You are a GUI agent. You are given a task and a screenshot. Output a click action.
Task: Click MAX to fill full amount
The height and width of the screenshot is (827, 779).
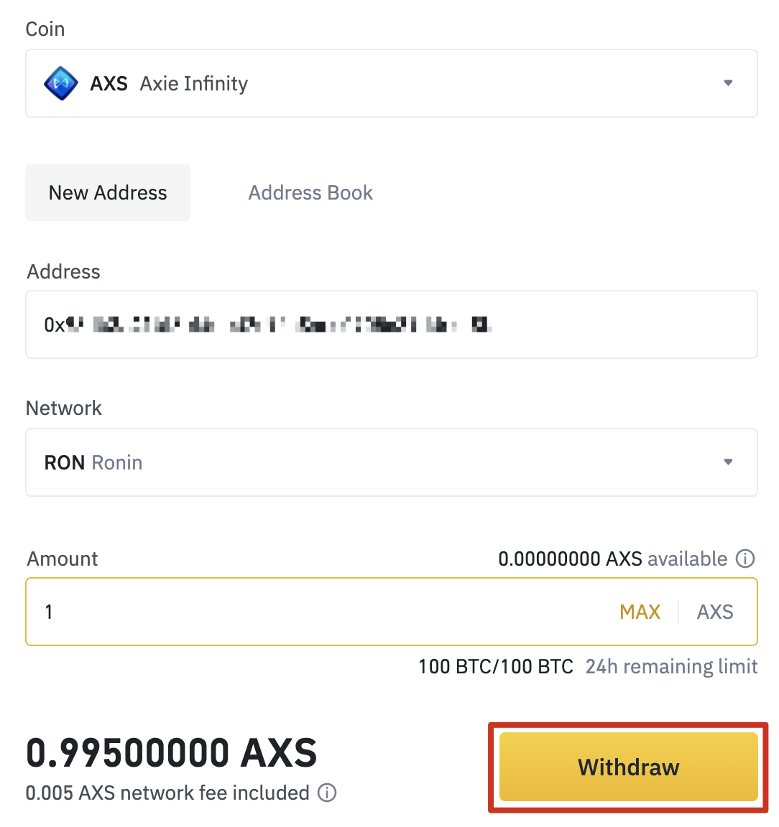(x=640, y=612)
